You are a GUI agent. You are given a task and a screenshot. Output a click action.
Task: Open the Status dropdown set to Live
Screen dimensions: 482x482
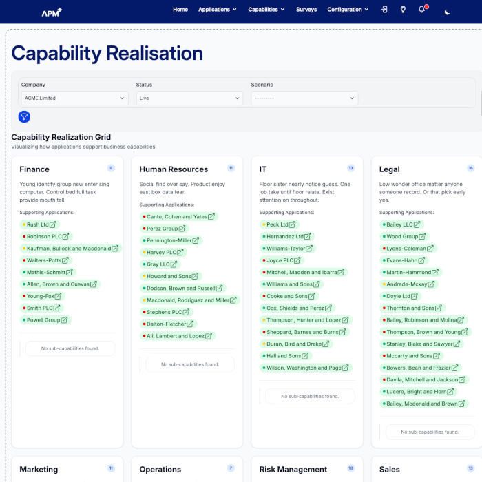(x=189, y=98)
